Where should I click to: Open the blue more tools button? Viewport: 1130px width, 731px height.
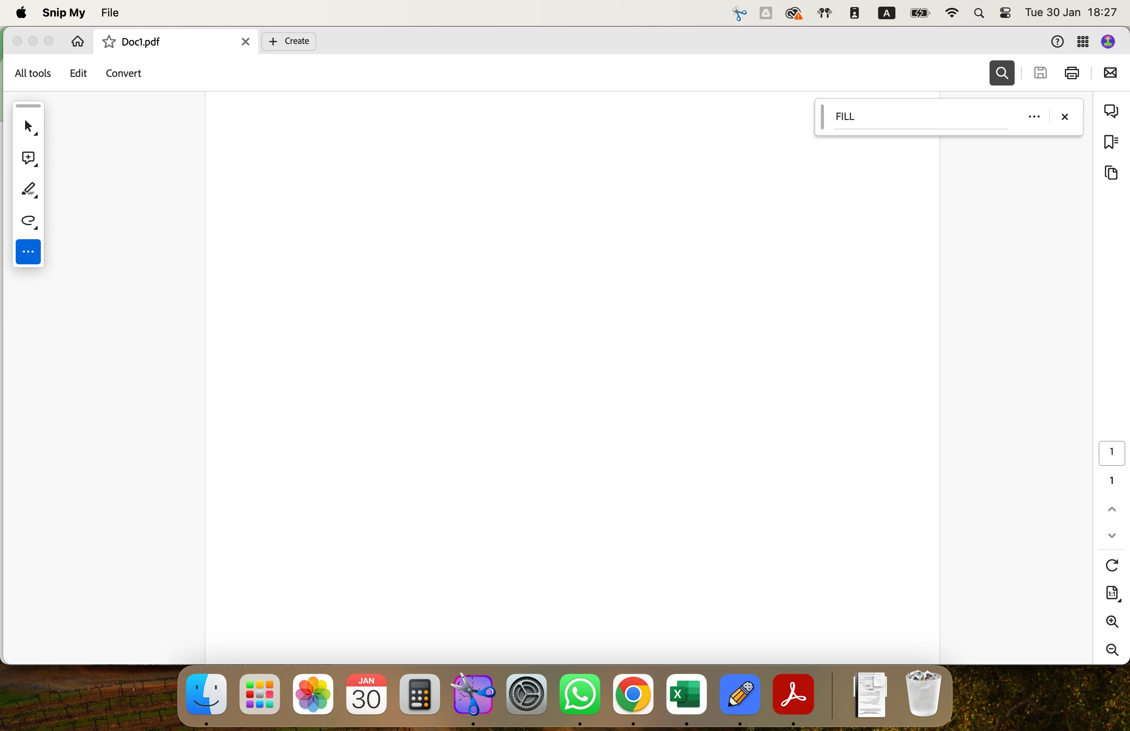click(29, 252)
